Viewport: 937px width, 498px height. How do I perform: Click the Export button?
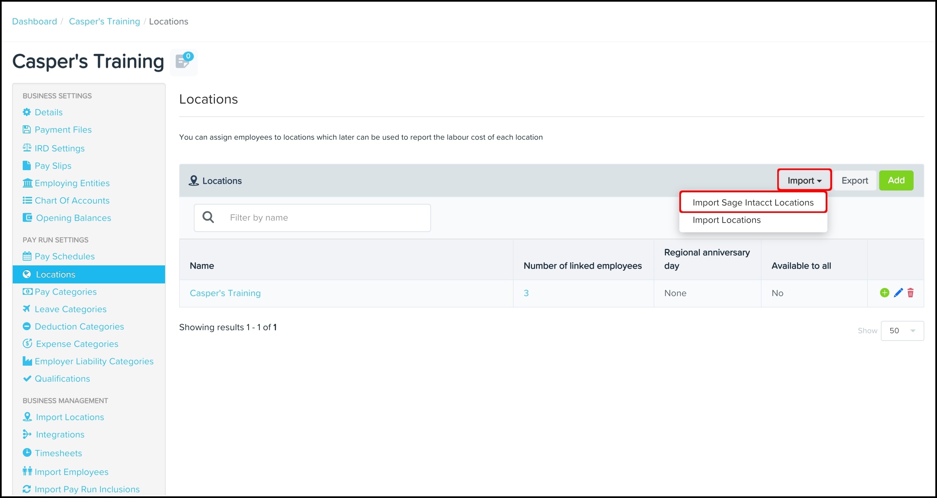pos(854,180)
